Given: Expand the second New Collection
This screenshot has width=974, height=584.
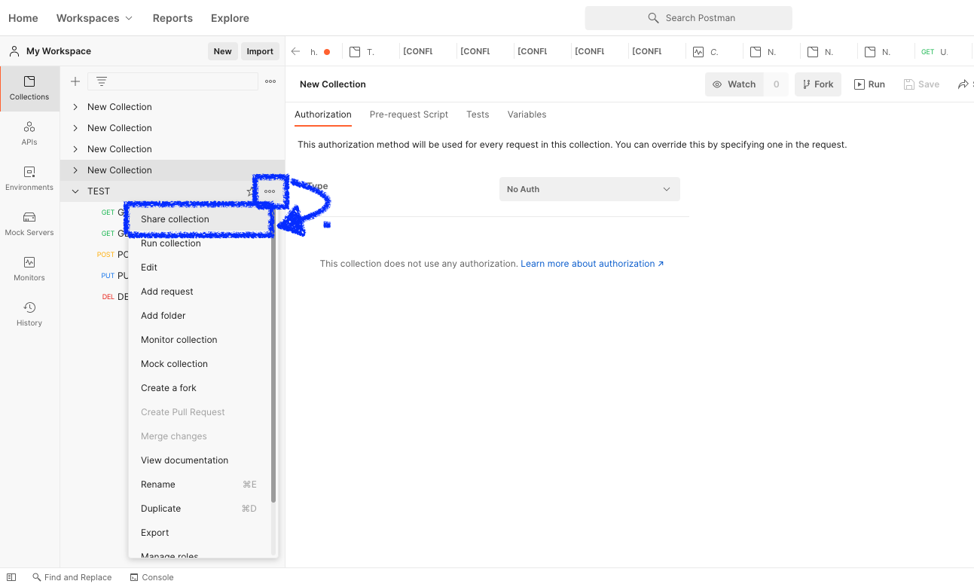Looking at the screenshot, I should pos(75,128).
